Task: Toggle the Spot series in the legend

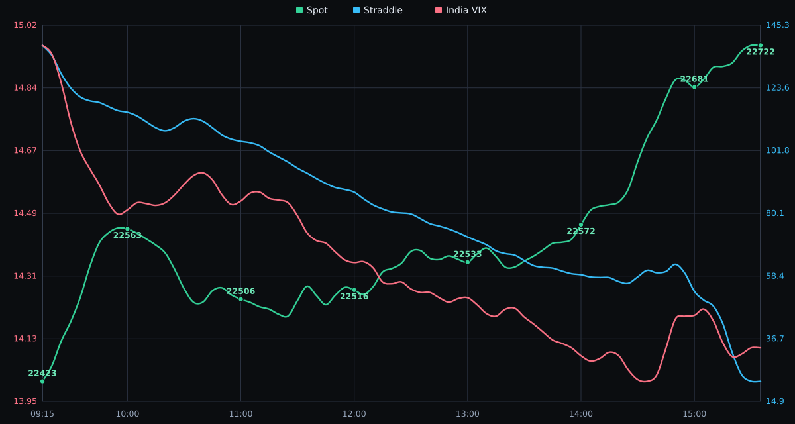Action: (x=312, y=10)
